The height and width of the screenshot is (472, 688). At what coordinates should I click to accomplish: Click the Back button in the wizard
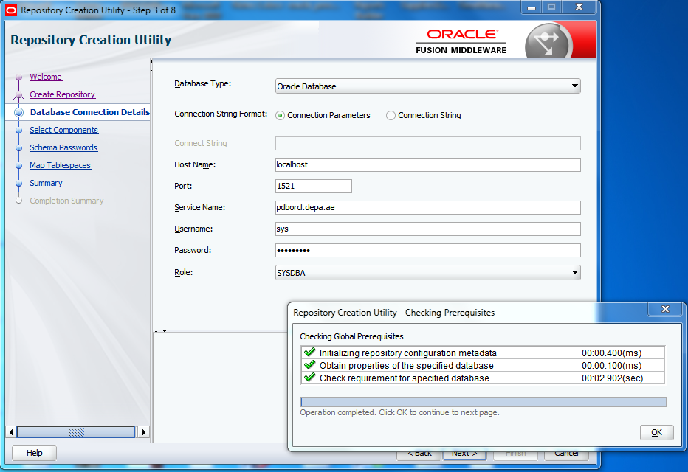tap(419, 454)
